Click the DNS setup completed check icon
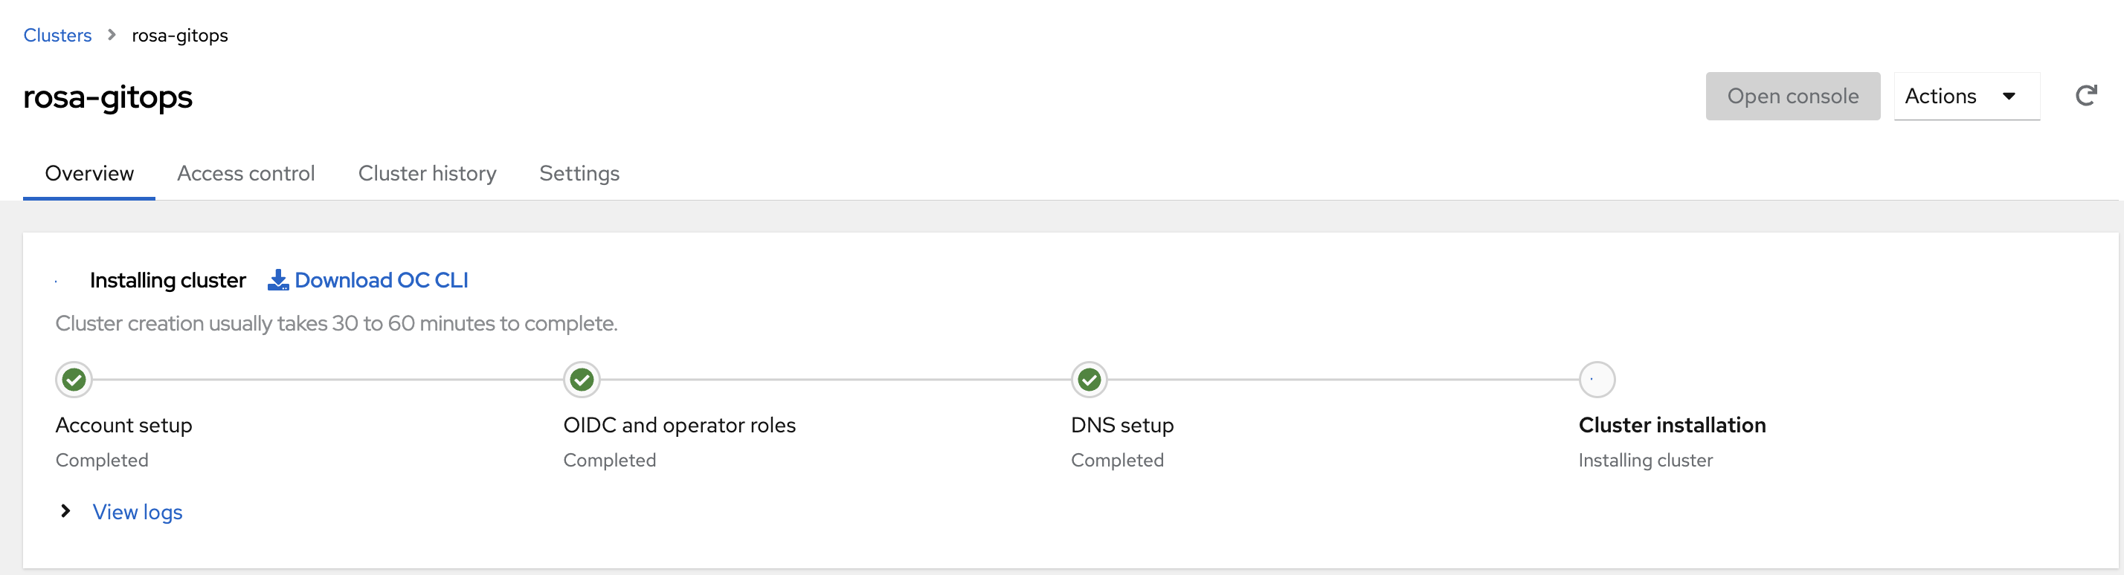Screen dimensions: 2124x575 (x=1090, y=380)
